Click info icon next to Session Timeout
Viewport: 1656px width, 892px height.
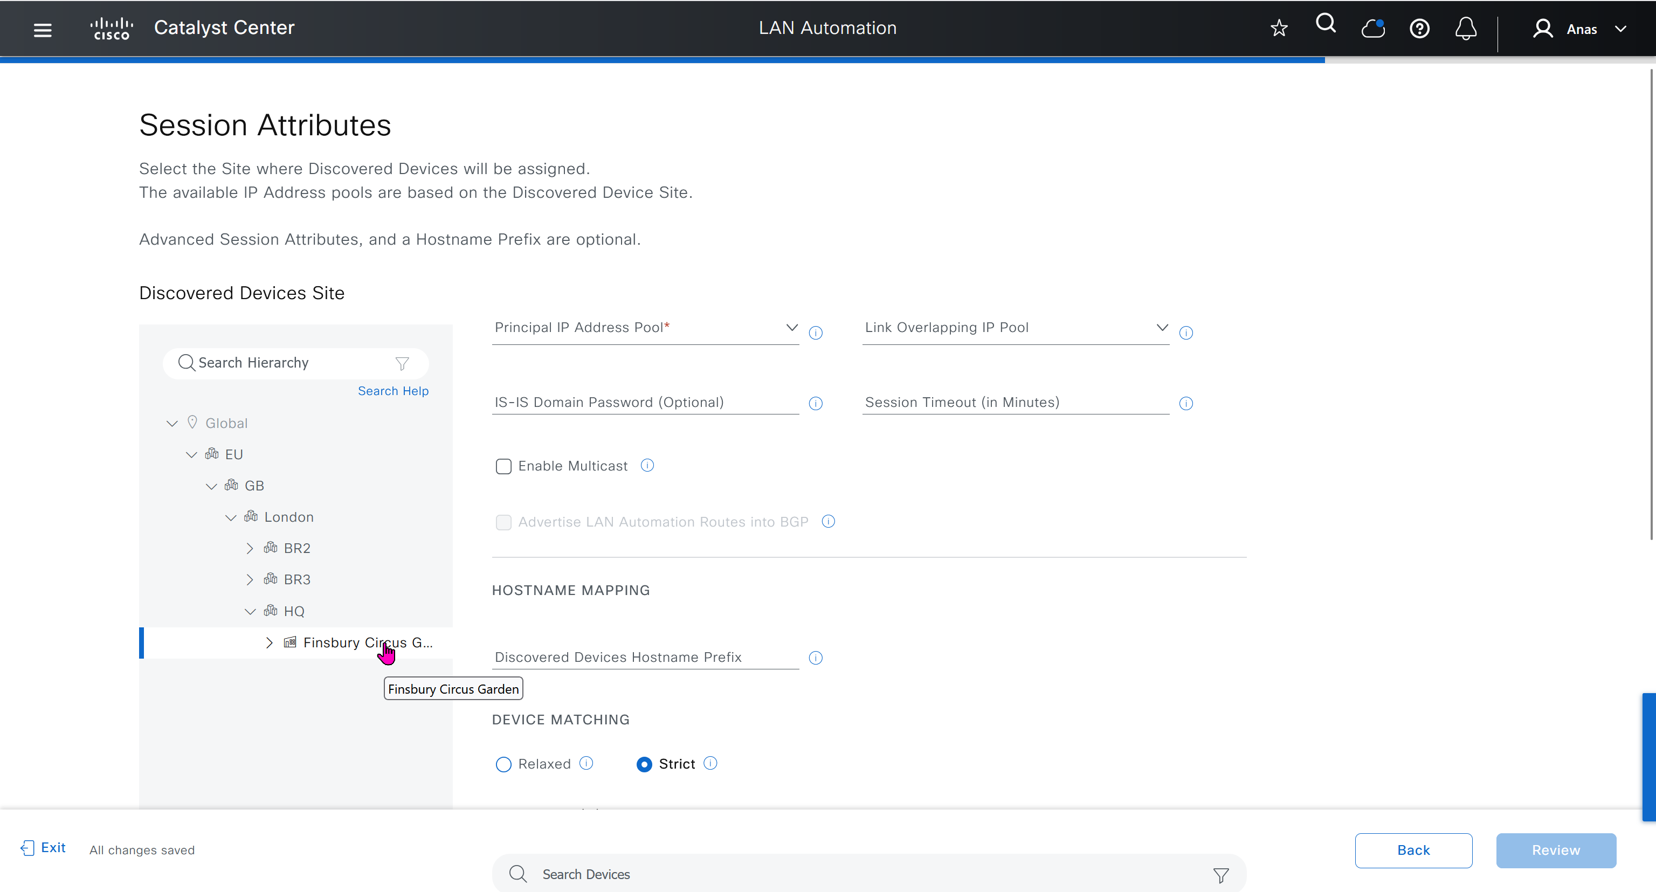(x=1185, y=403)
